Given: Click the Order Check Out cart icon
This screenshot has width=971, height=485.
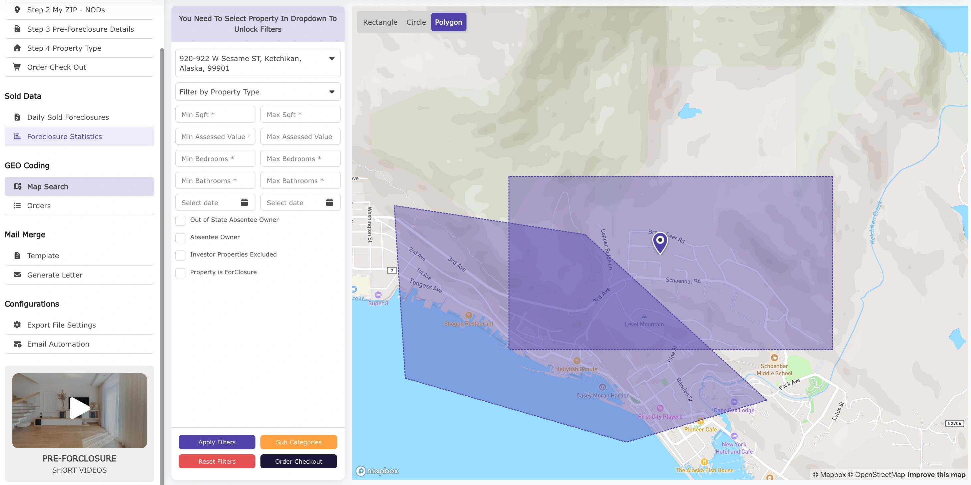Looking at the screenshot, I should click(x=17, y=67).
